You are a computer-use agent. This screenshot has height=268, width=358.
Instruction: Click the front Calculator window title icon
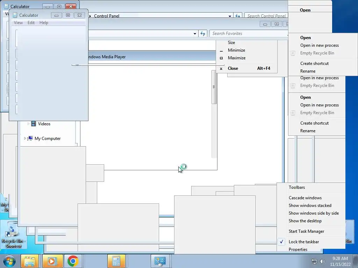(x=15, y=15)
